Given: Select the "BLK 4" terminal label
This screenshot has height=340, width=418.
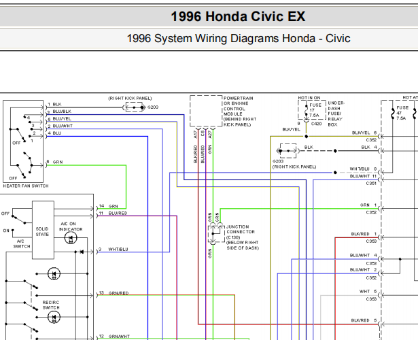Looking at the screenshot, I should (369, 147).
